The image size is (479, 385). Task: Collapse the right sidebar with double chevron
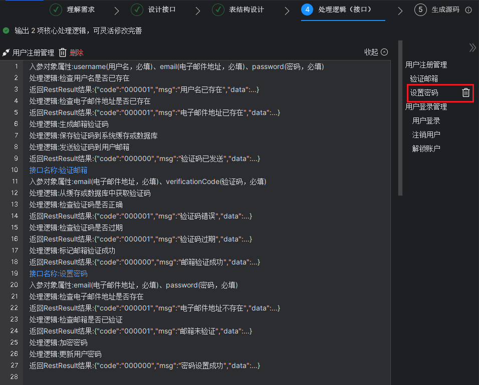(472, 47)
